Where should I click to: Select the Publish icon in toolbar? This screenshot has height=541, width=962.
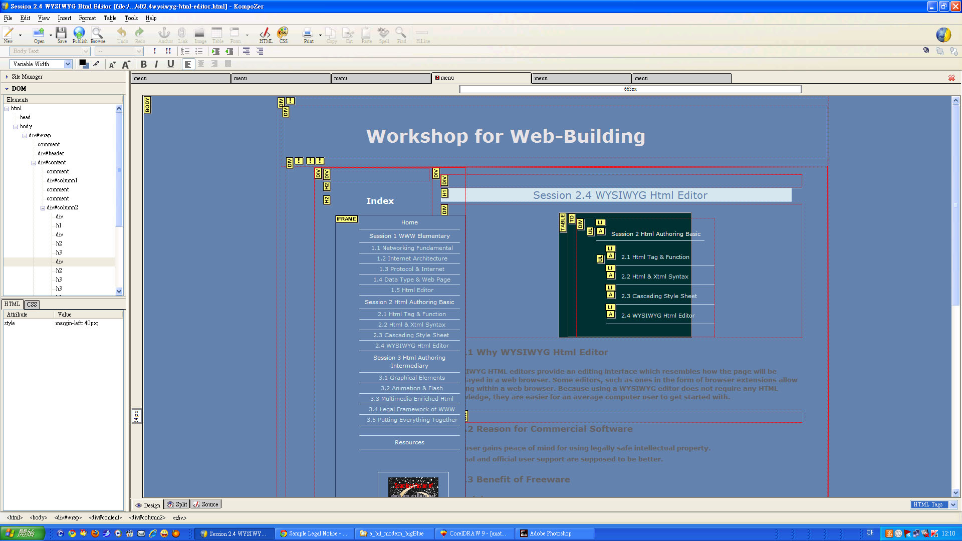[79, 34]
